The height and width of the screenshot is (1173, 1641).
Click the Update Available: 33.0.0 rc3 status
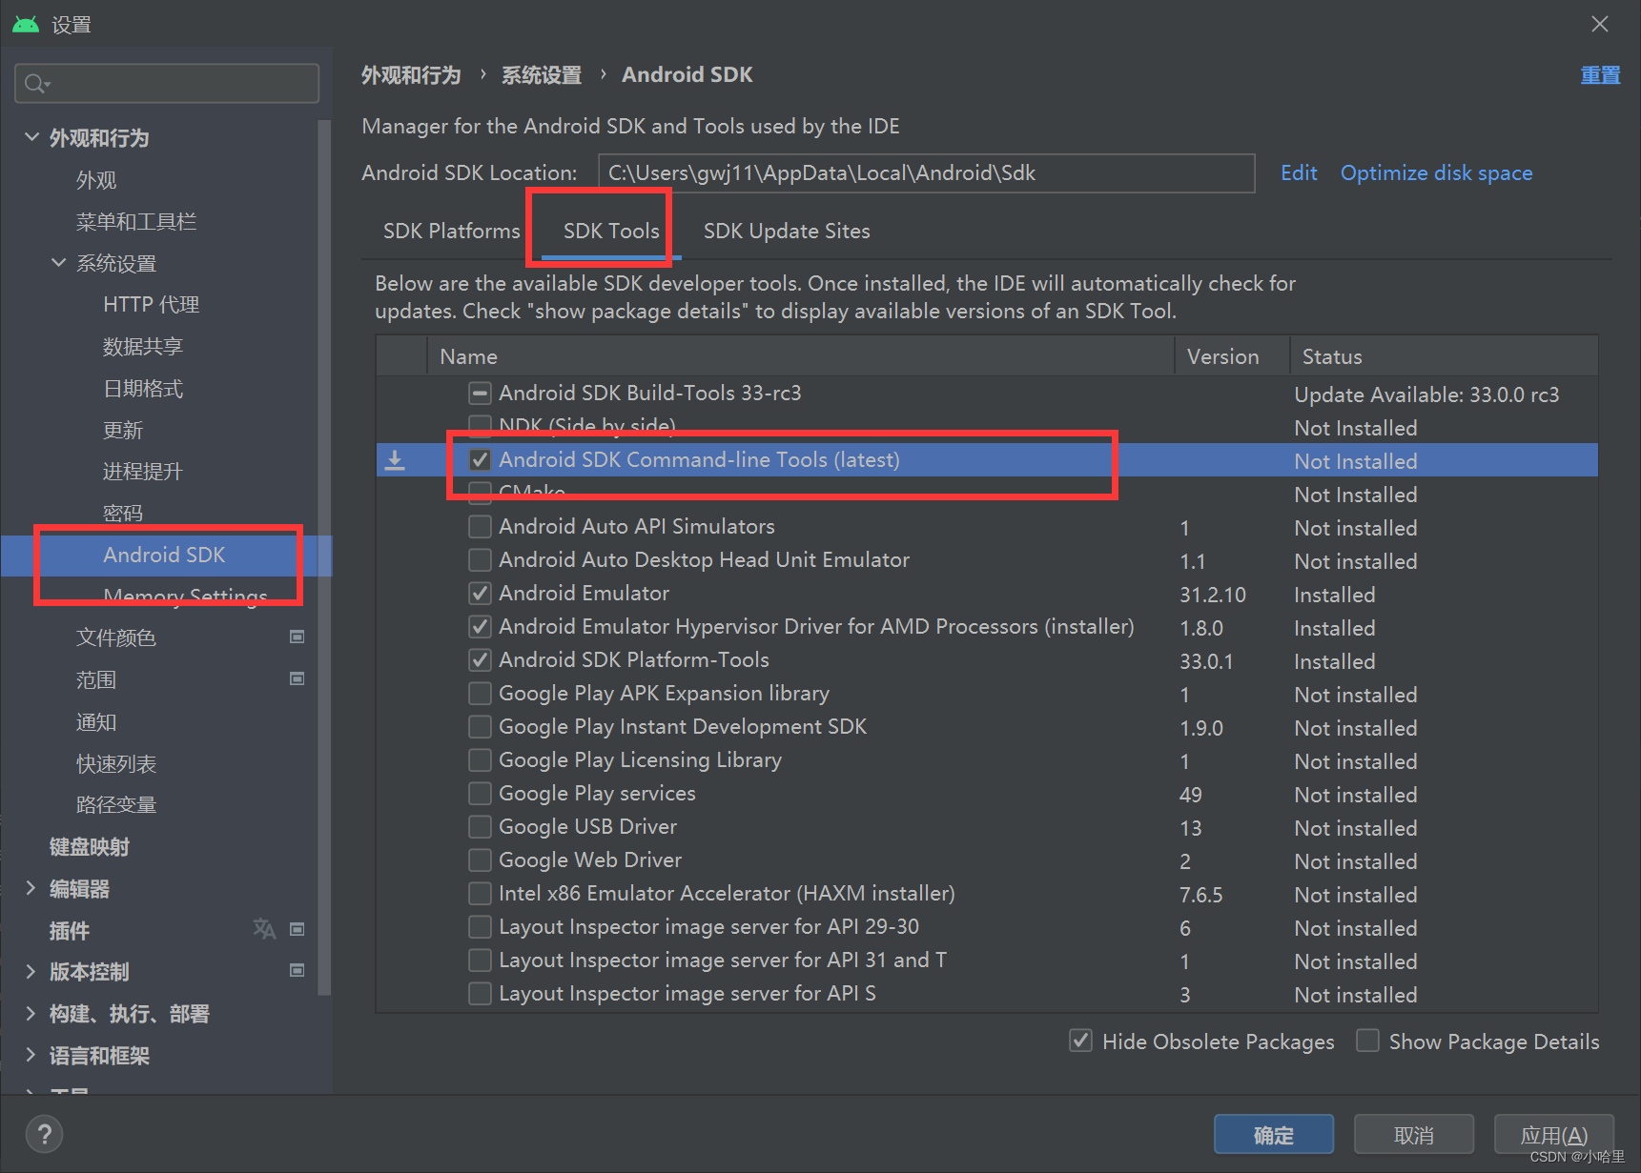tap(1426, 394)
